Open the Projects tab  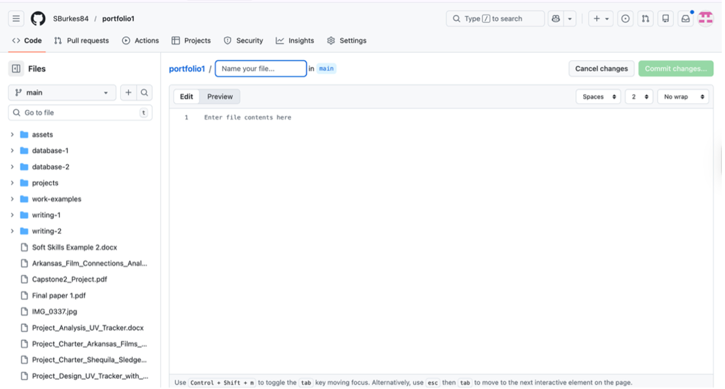point(191,41)
